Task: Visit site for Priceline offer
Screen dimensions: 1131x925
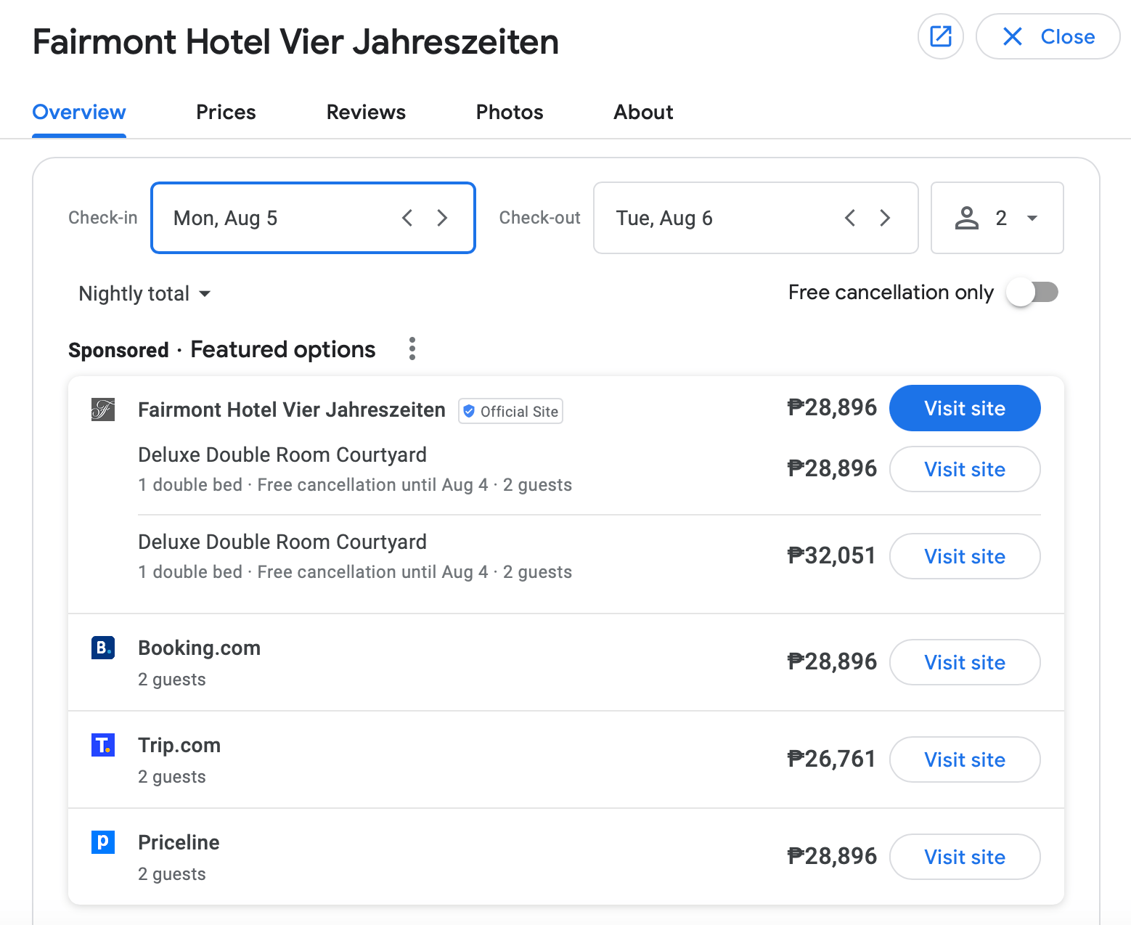Action: tap(965, 857)
